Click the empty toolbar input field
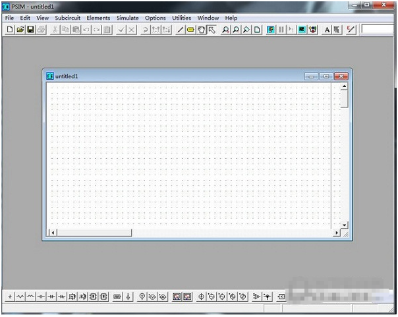 (378, 30)
